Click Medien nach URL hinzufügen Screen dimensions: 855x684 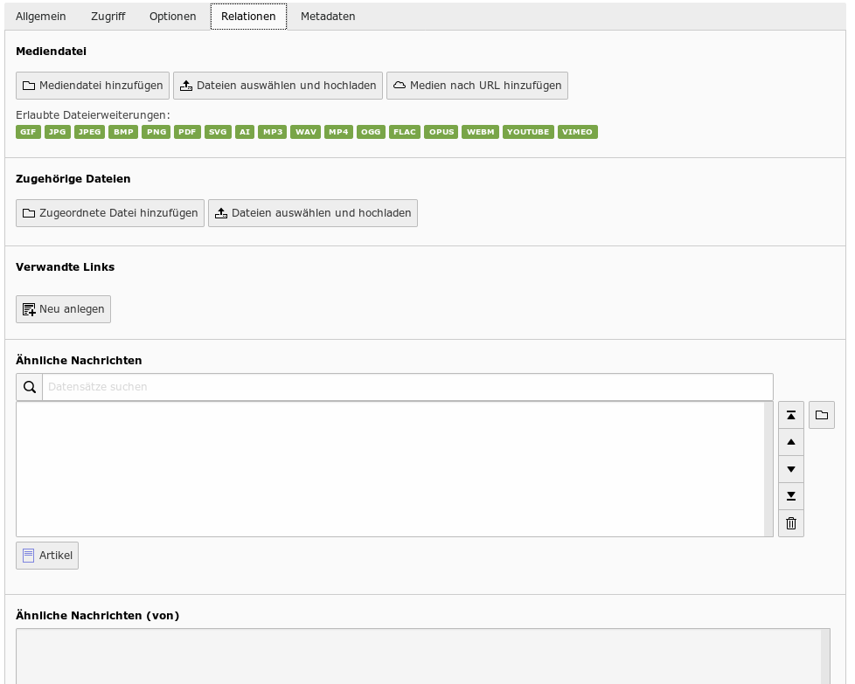477,86
